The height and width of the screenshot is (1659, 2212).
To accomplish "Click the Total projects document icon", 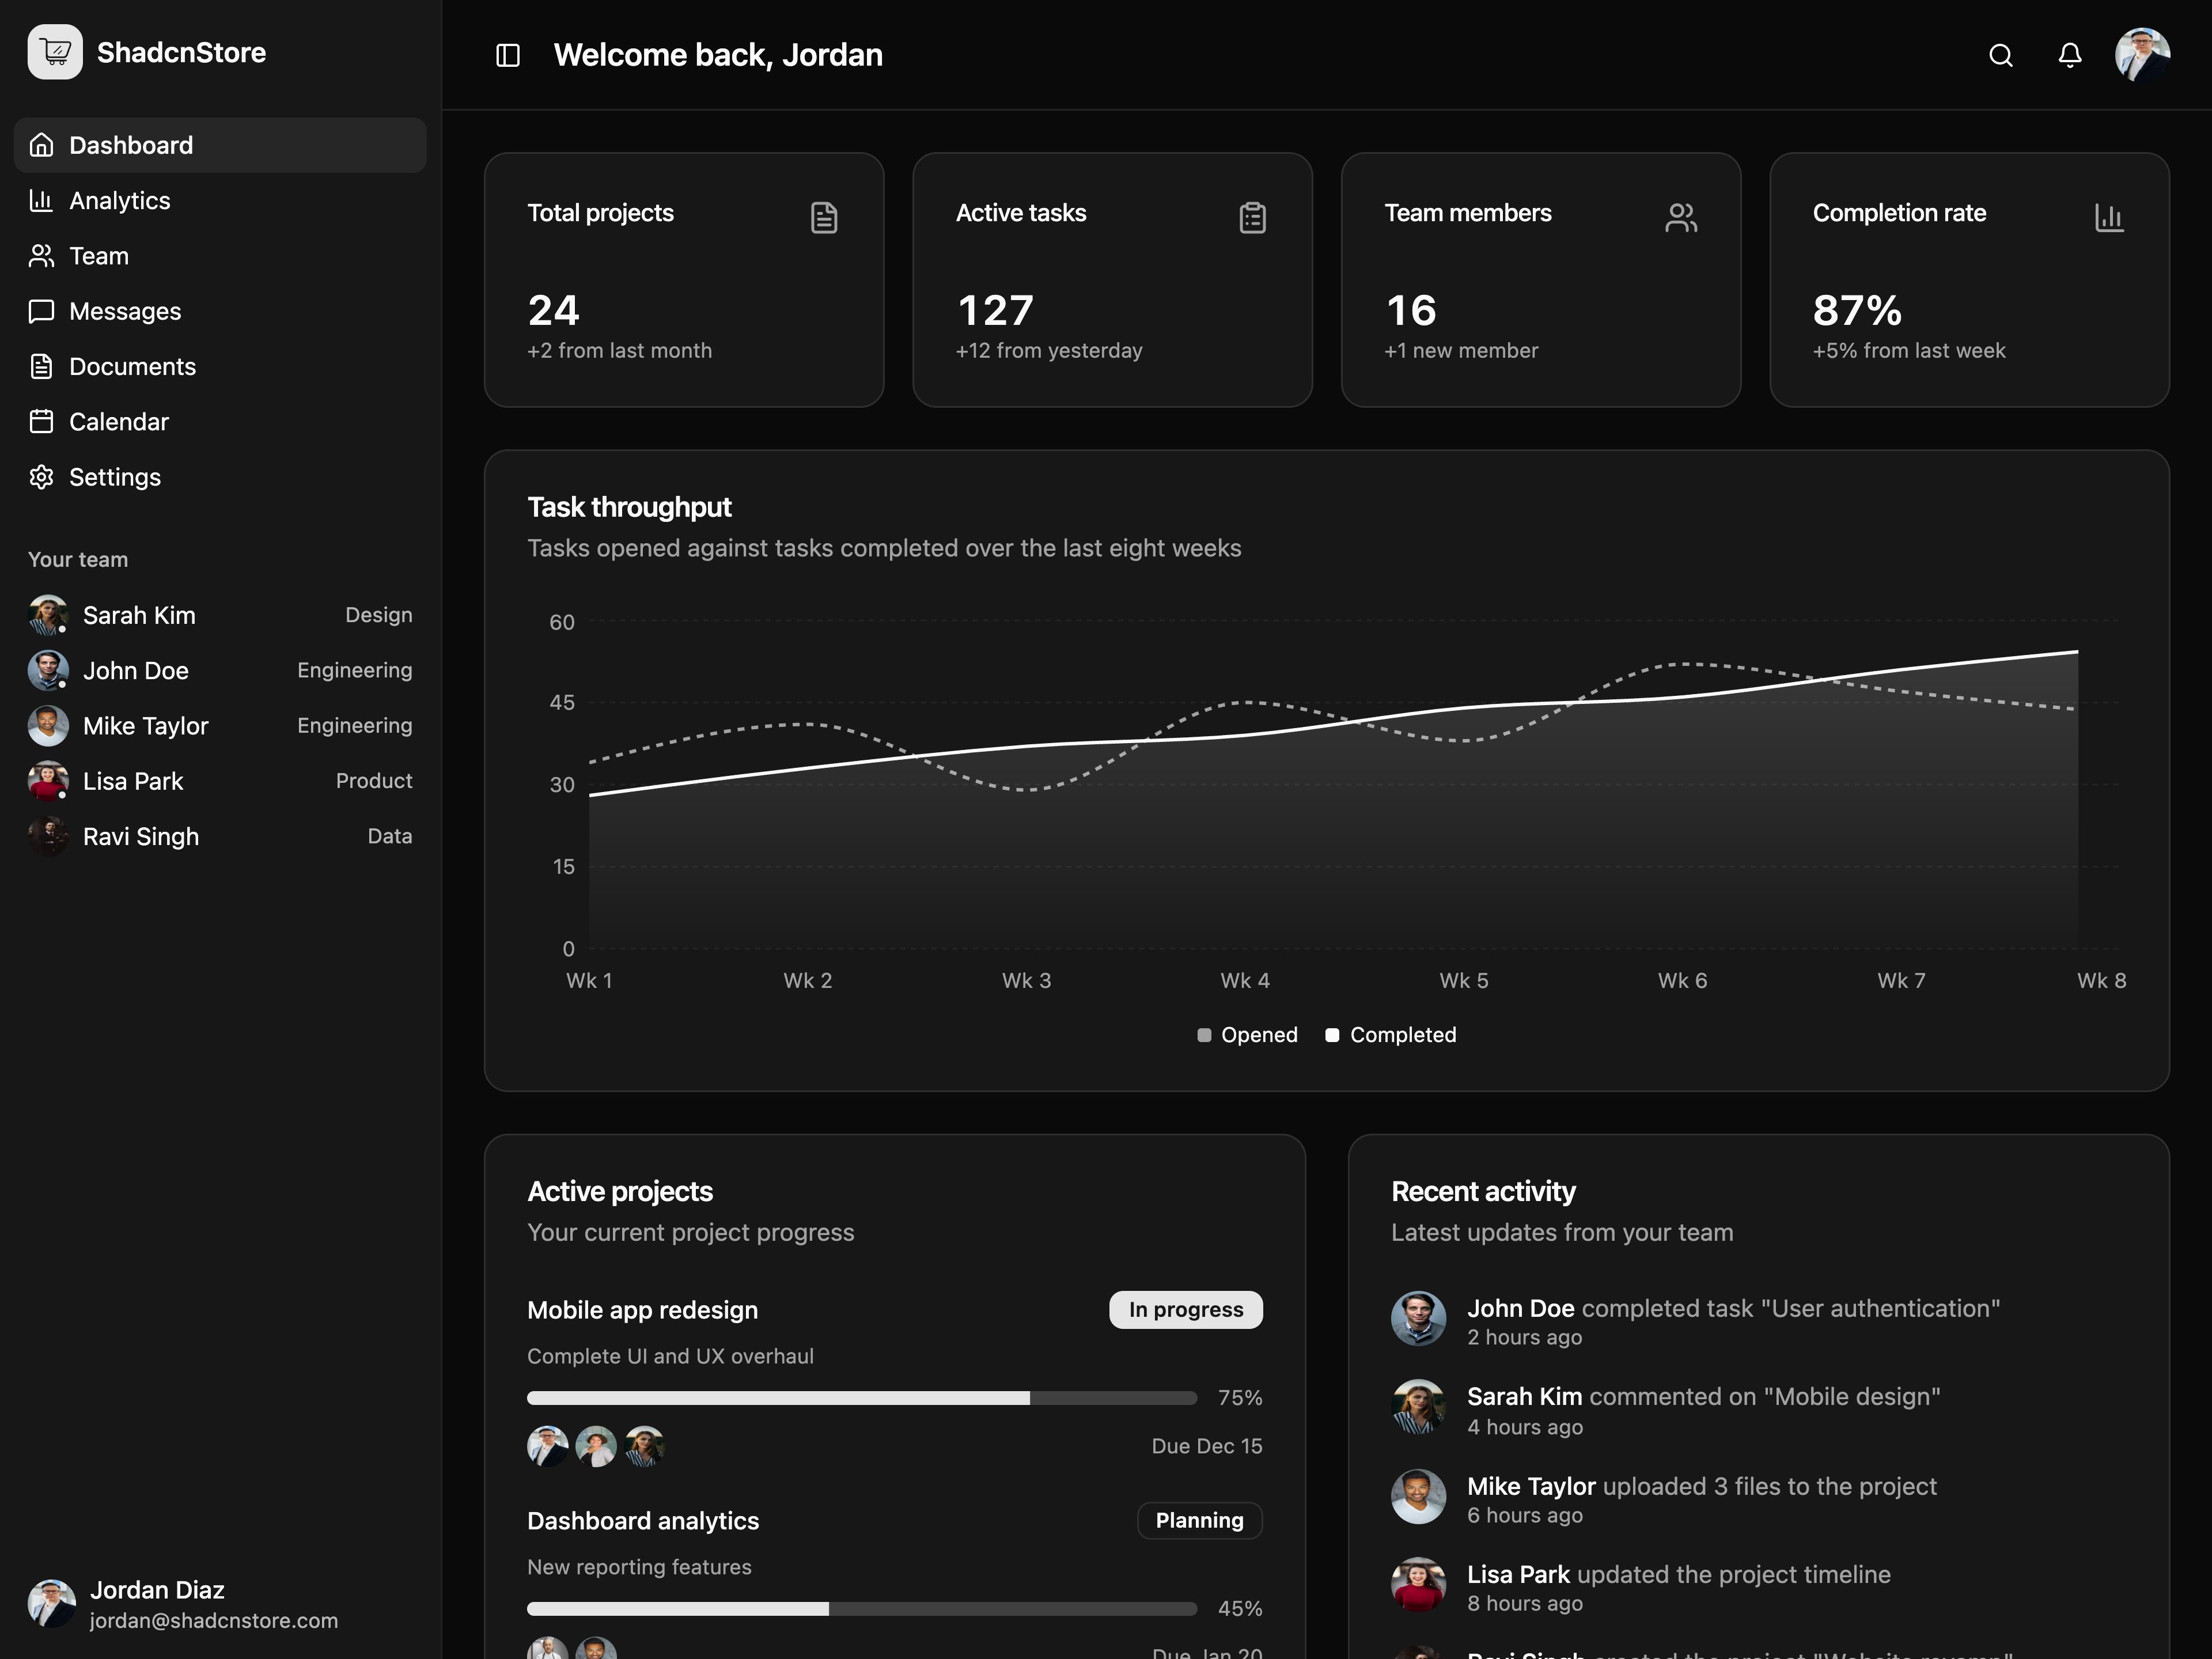I will coord(824,217).
